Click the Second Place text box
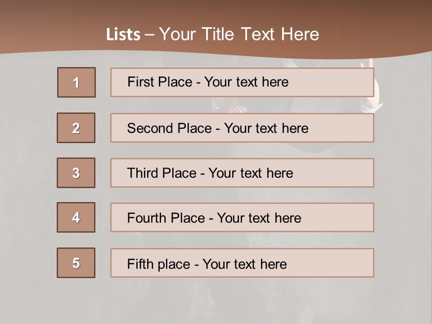432x324 pixels. pyautogui.click(x=242, y=128)
